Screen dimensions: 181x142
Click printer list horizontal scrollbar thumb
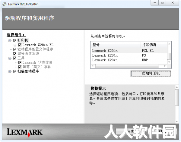127,66
